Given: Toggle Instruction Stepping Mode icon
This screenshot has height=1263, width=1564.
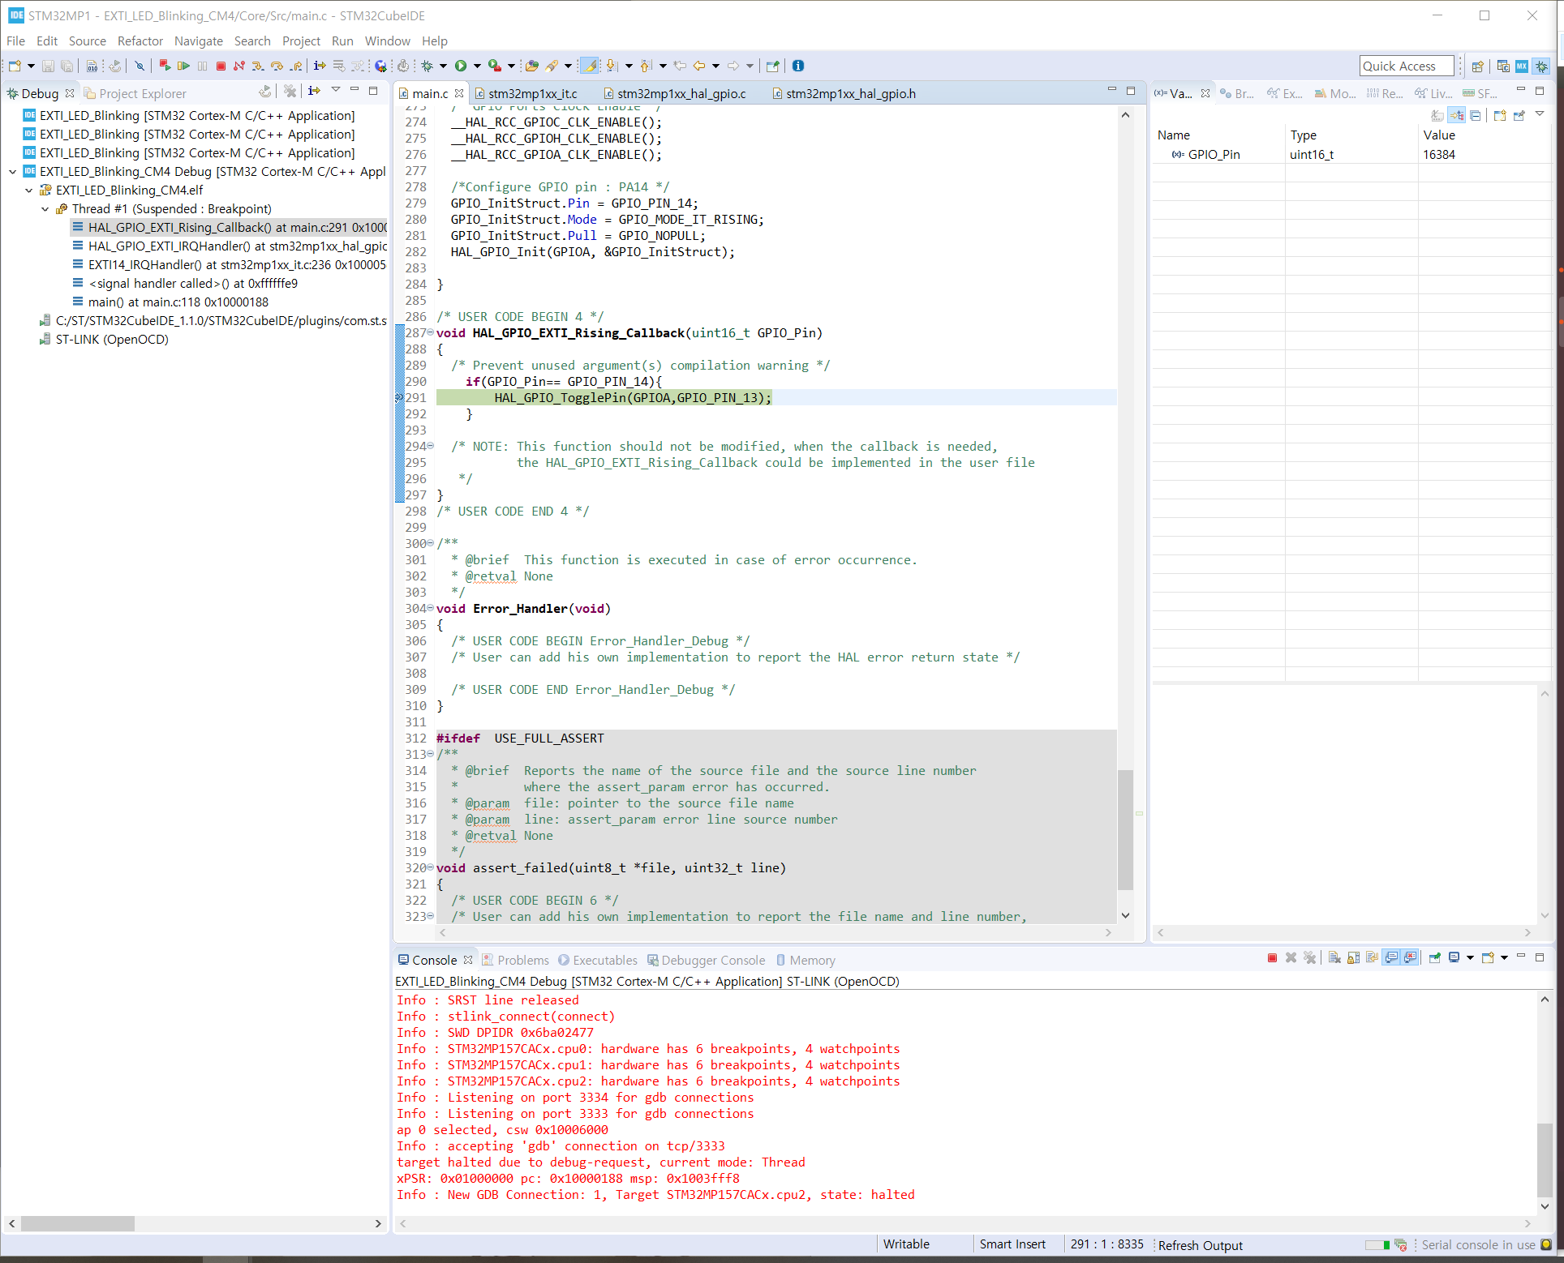Looking at the screenshot, I should tap(320, 66).
